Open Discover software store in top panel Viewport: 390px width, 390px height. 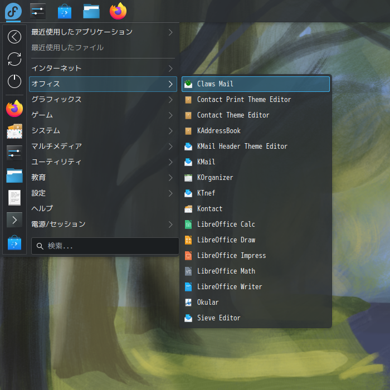pyautogui.click(x=65, y=11)
